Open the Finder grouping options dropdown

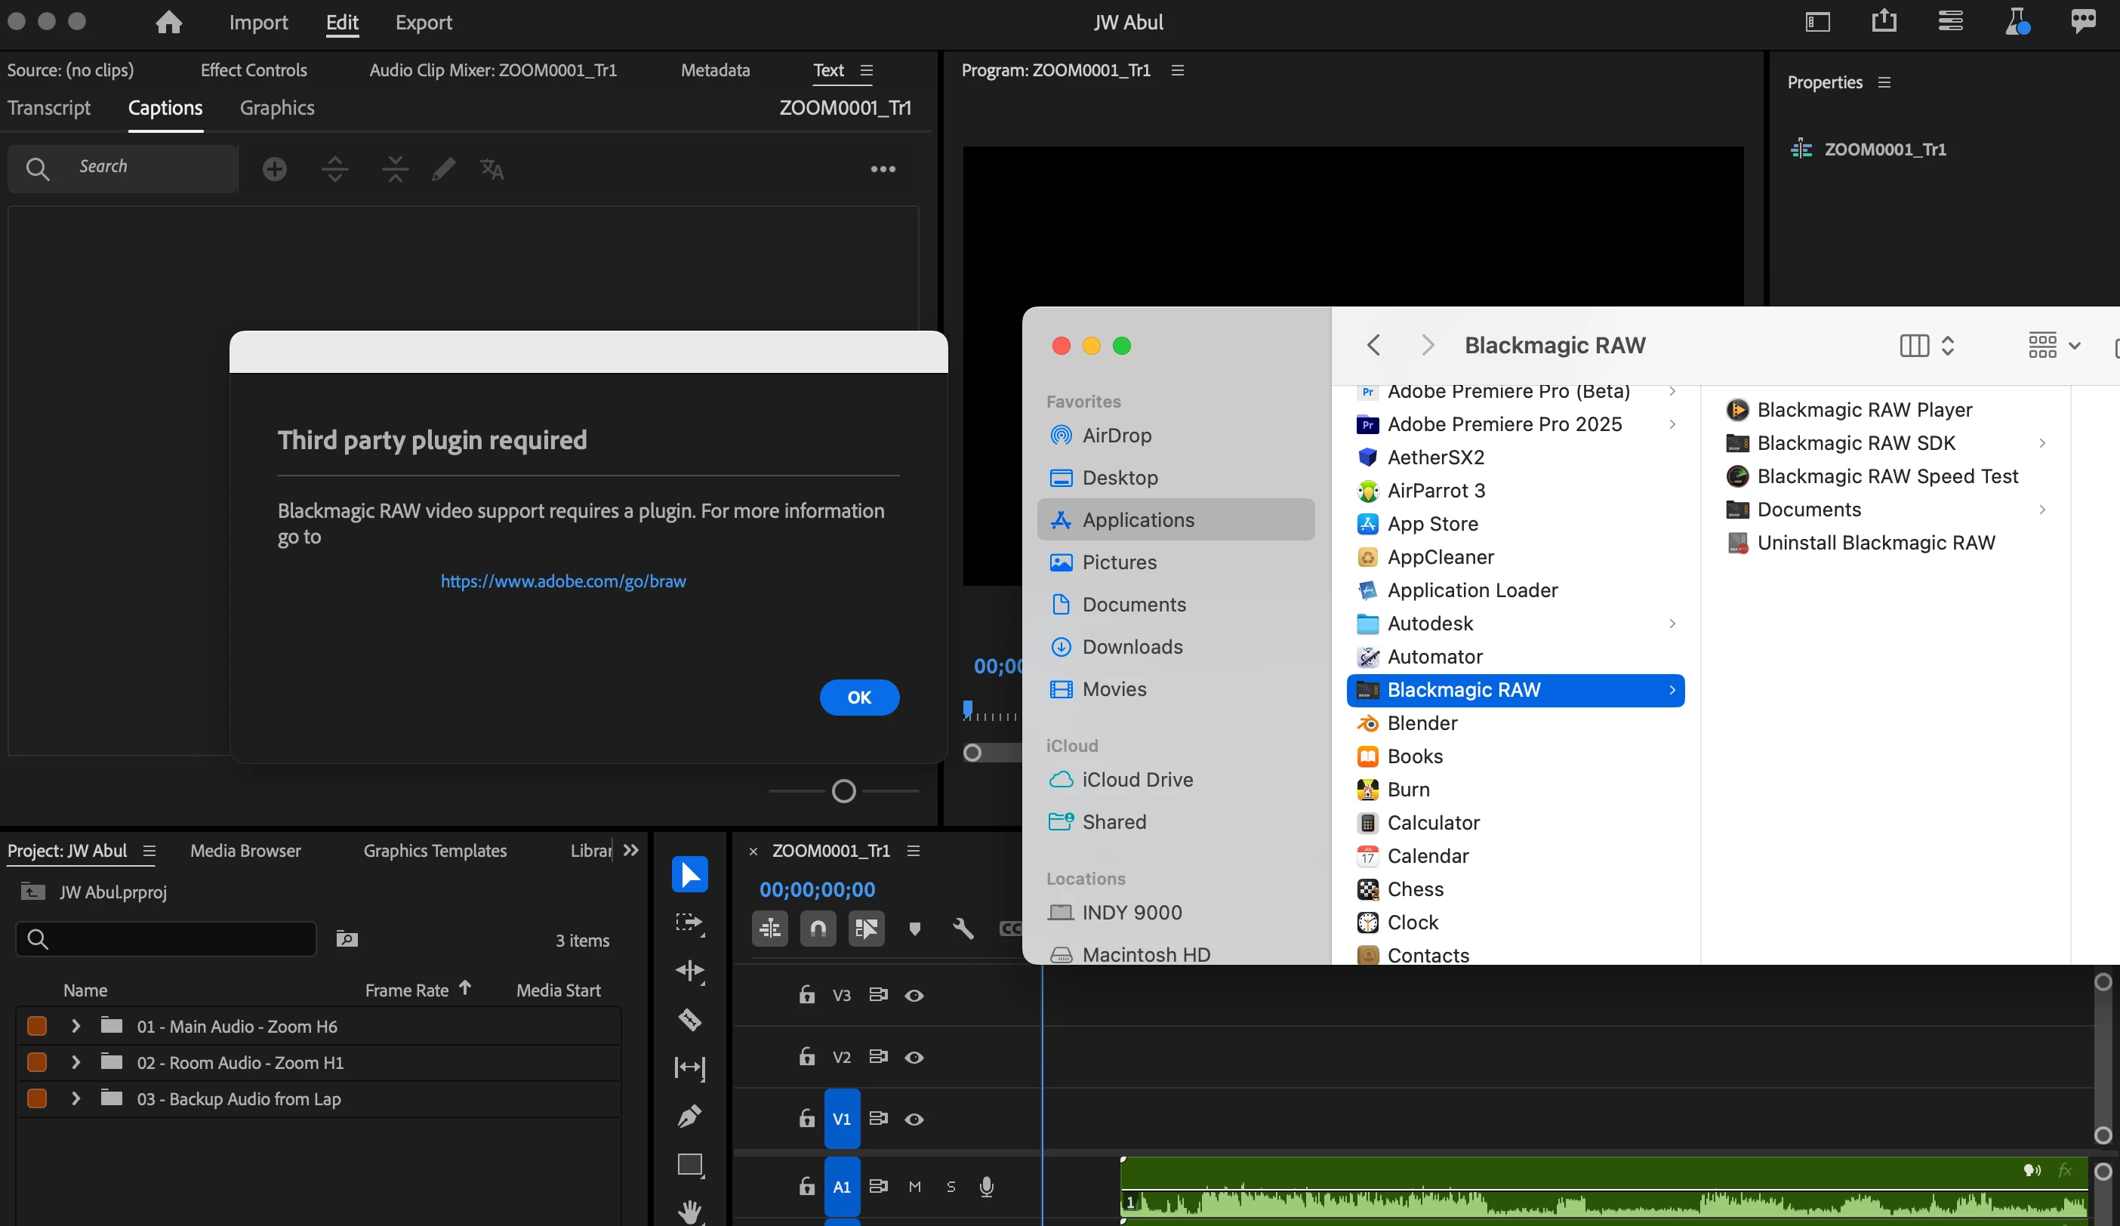(2053, 345)
